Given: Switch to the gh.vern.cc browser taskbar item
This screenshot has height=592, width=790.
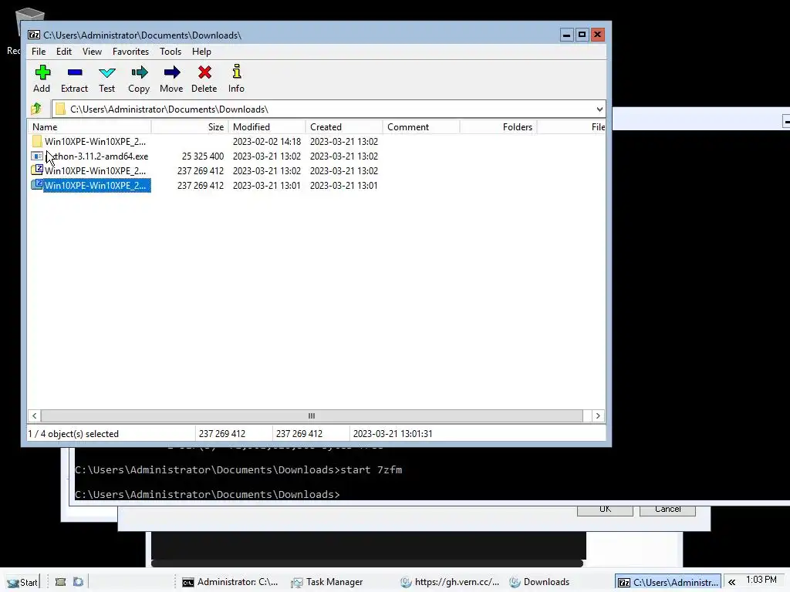Looking at the screenshot, I should click(450, 582).
